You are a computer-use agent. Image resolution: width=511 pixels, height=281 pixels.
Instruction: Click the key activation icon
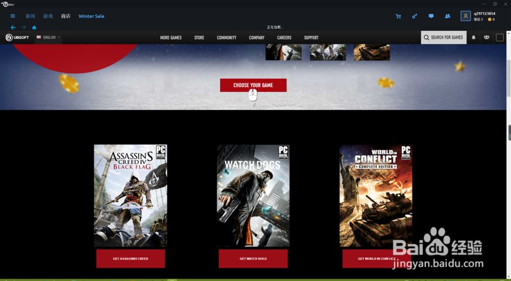coord(414,16)
